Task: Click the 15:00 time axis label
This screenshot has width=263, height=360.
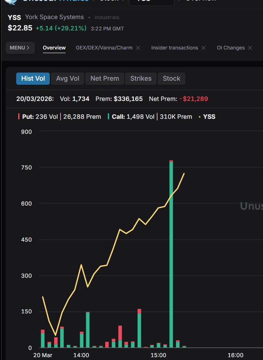Action: [x=158, y=355]
